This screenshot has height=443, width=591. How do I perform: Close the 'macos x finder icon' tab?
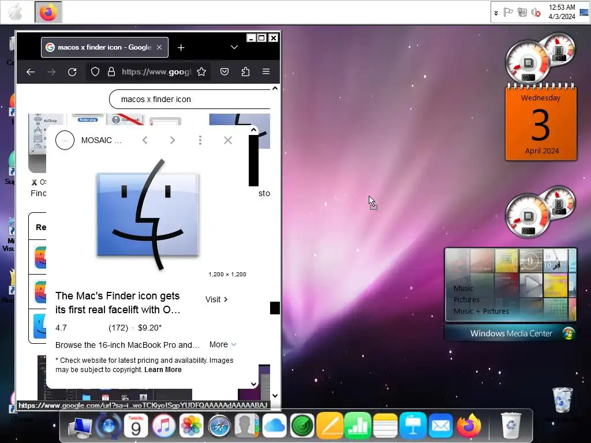(x=159, y=47)
